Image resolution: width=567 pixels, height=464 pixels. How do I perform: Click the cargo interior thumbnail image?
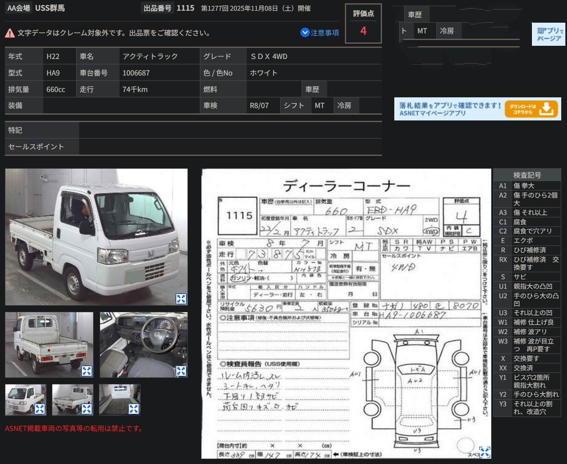(x=119, y=400)
